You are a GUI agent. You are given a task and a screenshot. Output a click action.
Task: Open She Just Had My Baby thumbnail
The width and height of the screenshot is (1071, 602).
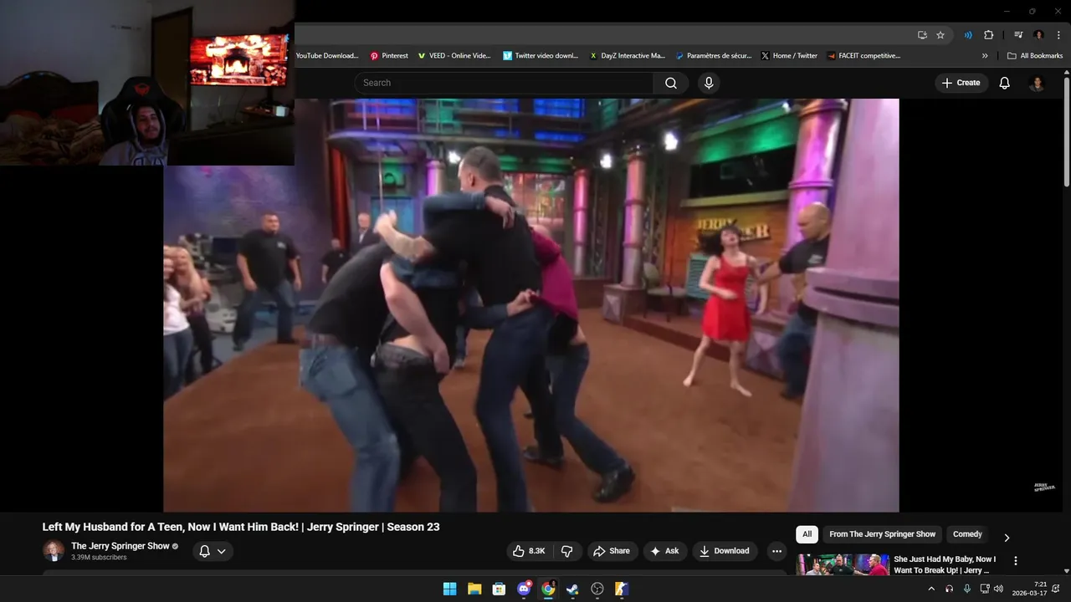click(x=843, y=564)
